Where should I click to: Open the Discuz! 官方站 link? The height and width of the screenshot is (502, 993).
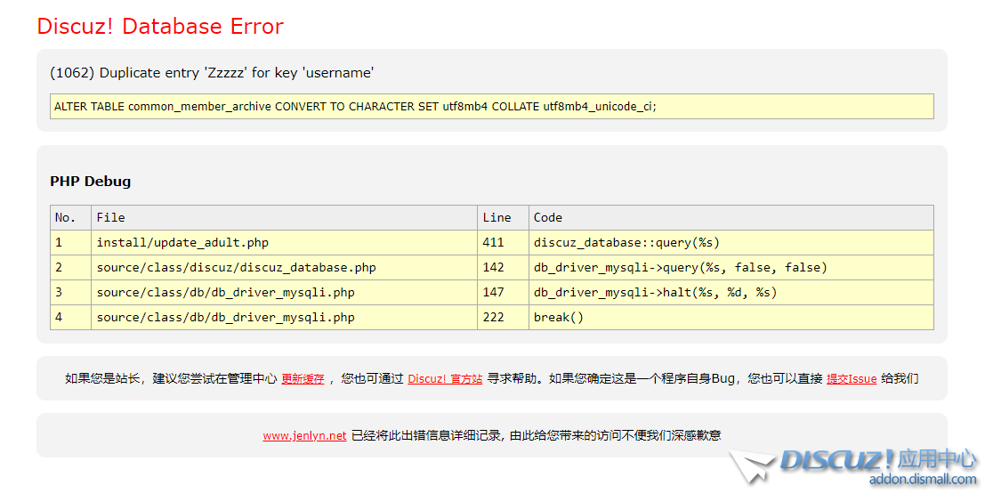[445, 378]
